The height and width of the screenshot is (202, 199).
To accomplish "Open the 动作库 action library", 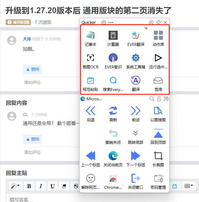I will 158,39.
